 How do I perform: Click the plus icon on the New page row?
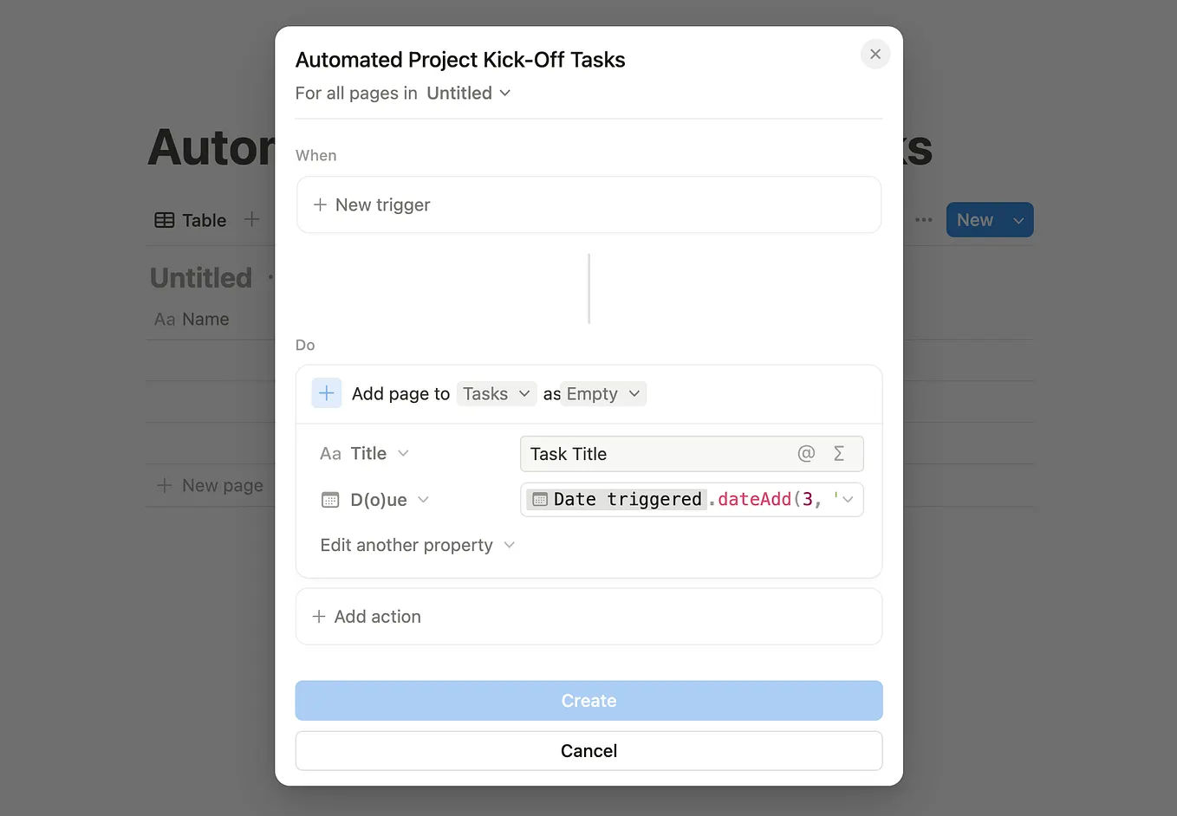pyautogui.click(x=165, y=485)
